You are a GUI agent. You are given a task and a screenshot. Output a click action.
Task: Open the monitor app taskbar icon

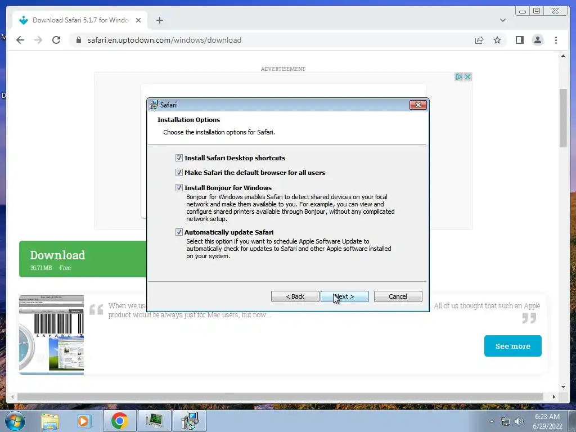(x=154, y=421)
